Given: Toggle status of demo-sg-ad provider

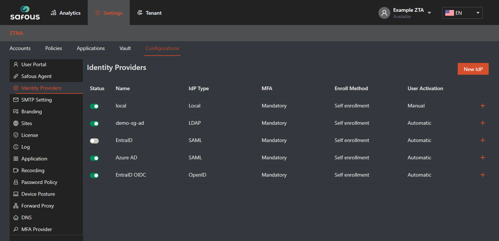Looking at the screenshot, I should pyautogui.click(x=94, y=123).
